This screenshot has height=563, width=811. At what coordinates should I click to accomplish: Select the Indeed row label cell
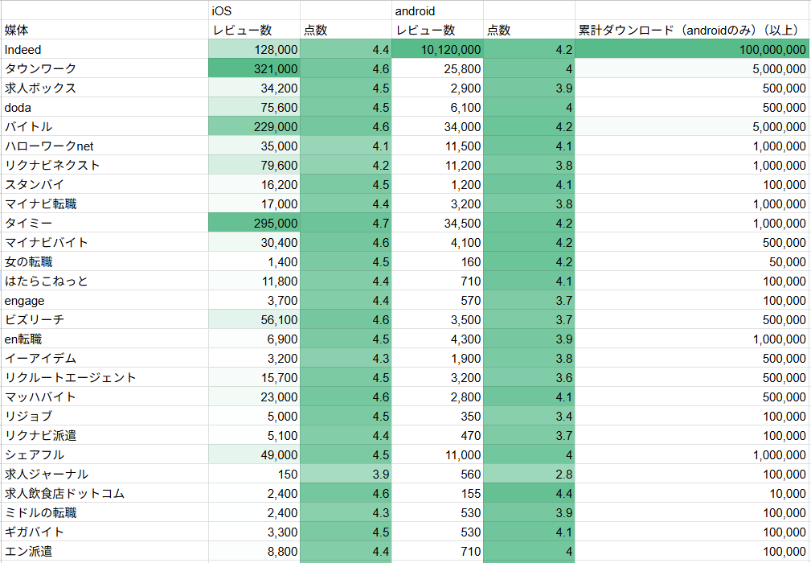point(104,50)
